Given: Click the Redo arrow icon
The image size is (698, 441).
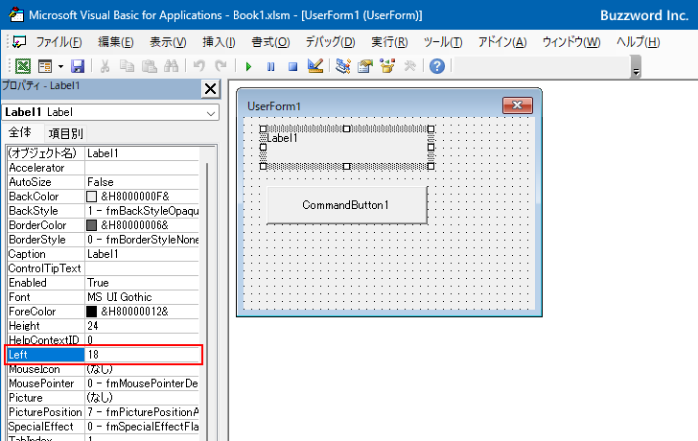Looking at the screenshot, I should [x=221, y=66].
